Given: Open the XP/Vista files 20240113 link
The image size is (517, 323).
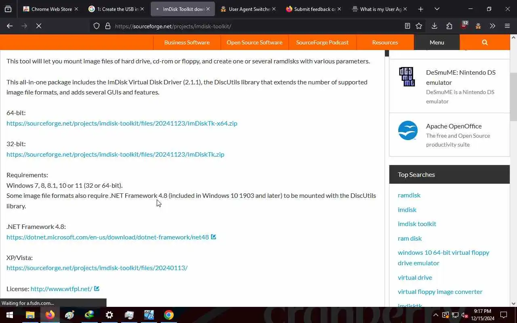Looking at the screenshot, I should pos(97,268).
